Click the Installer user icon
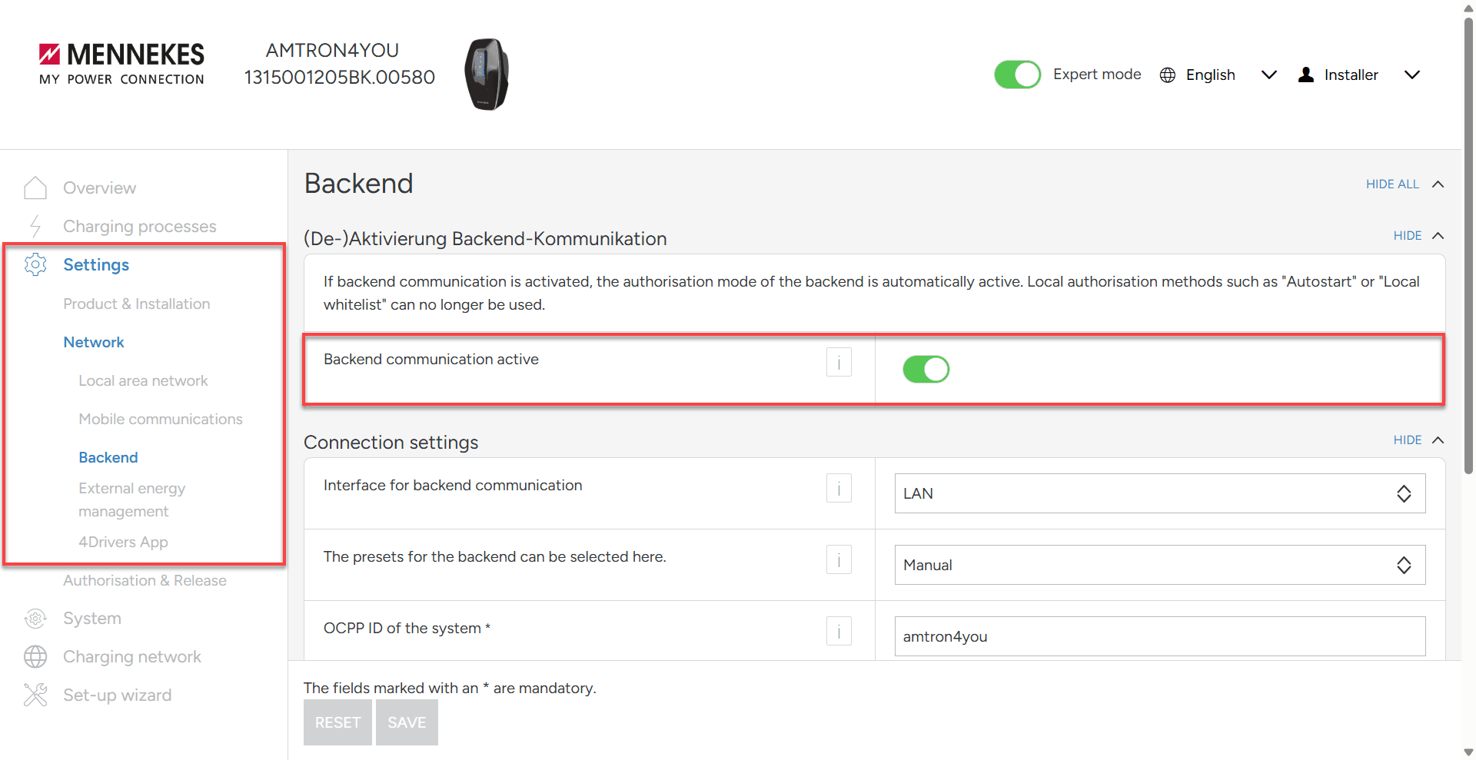1476x760 pixels. [1306, 75]
